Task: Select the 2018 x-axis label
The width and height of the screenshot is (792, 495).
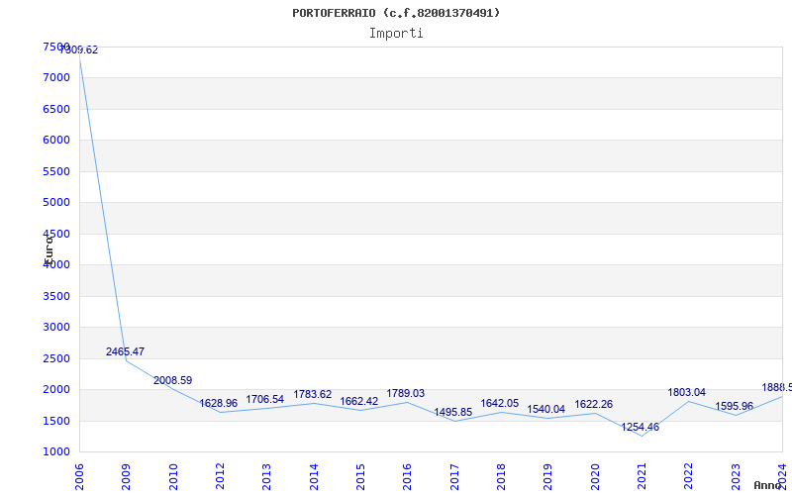Action: click(x=501, y=477)
